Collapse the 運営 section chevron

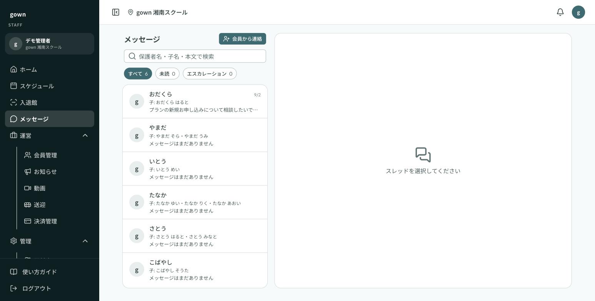click(85, 136)
